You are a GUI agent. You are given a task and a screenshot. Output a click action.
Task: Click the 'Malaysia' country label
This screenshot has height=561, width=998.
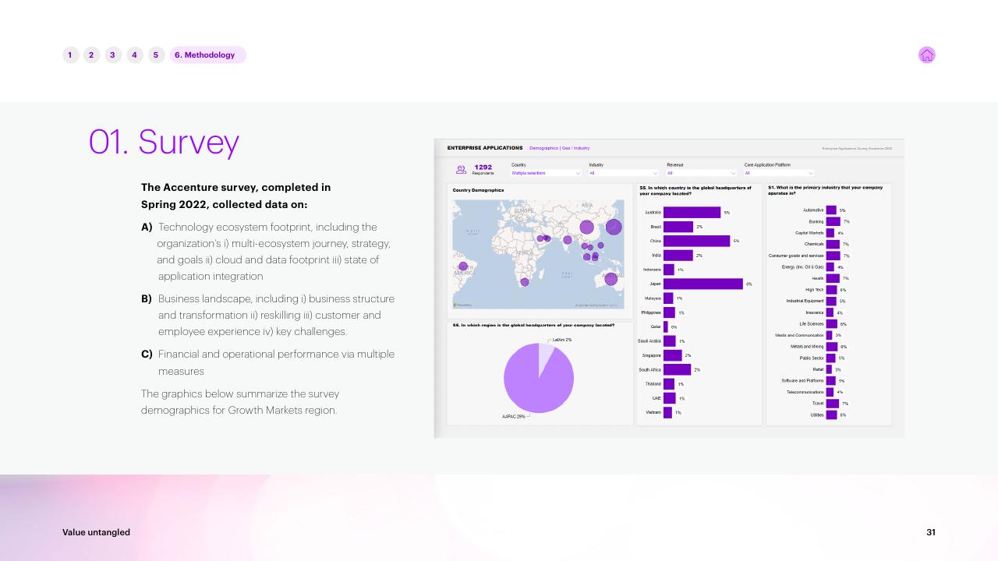click(653, 298)
